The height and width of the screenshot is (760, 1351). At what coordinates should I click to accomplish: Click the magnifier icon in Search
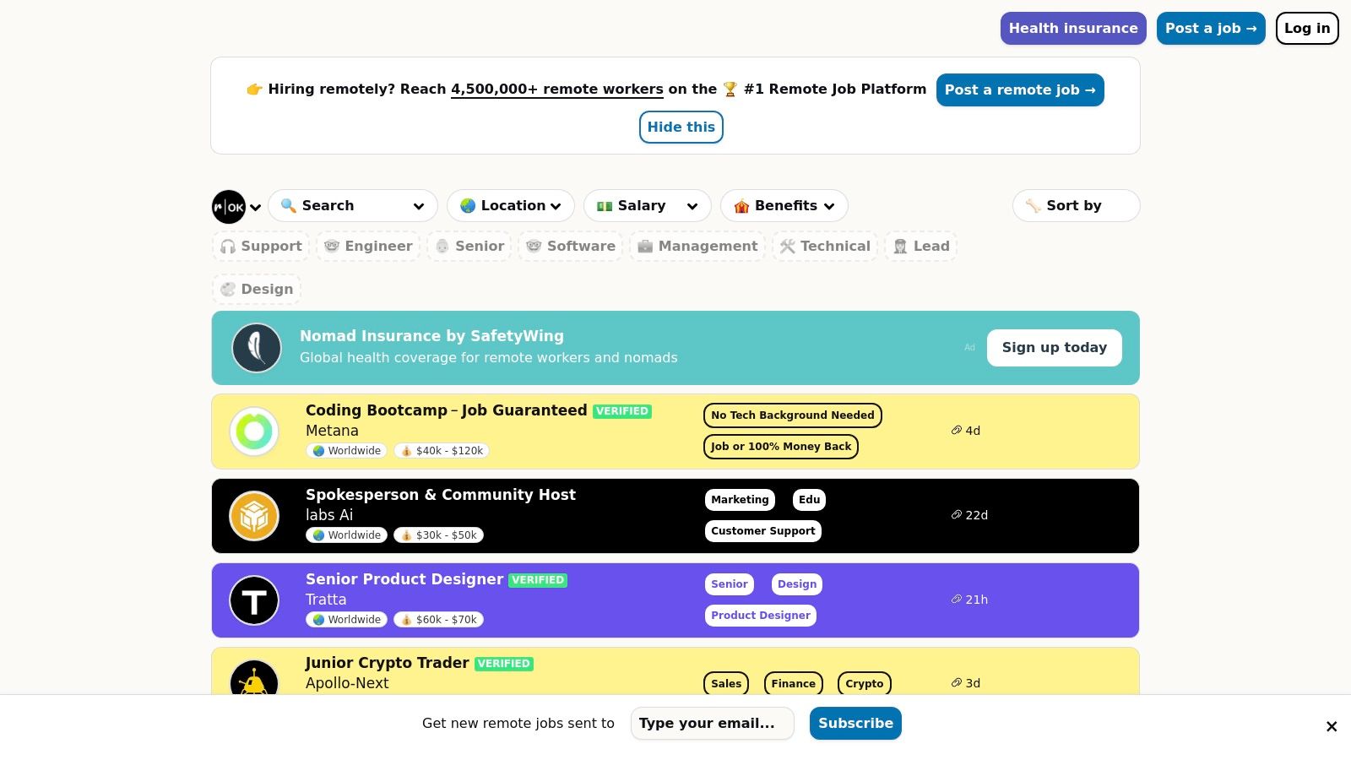tap(289, 205)
